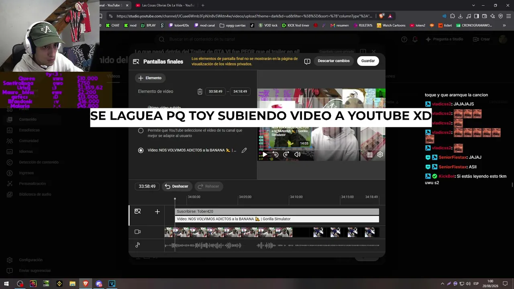Viewport: 514px width, 289px height.
Task: Add a new Elemento
Action: 150,78
